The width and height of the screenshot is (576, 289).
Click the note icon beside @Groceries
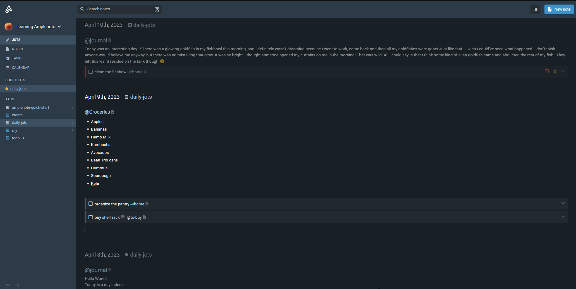coord(113,112)
